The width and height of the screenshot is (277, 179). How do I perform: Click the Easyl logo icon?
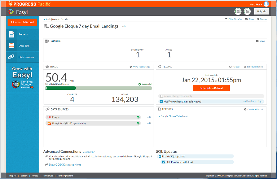coord(10,12)
